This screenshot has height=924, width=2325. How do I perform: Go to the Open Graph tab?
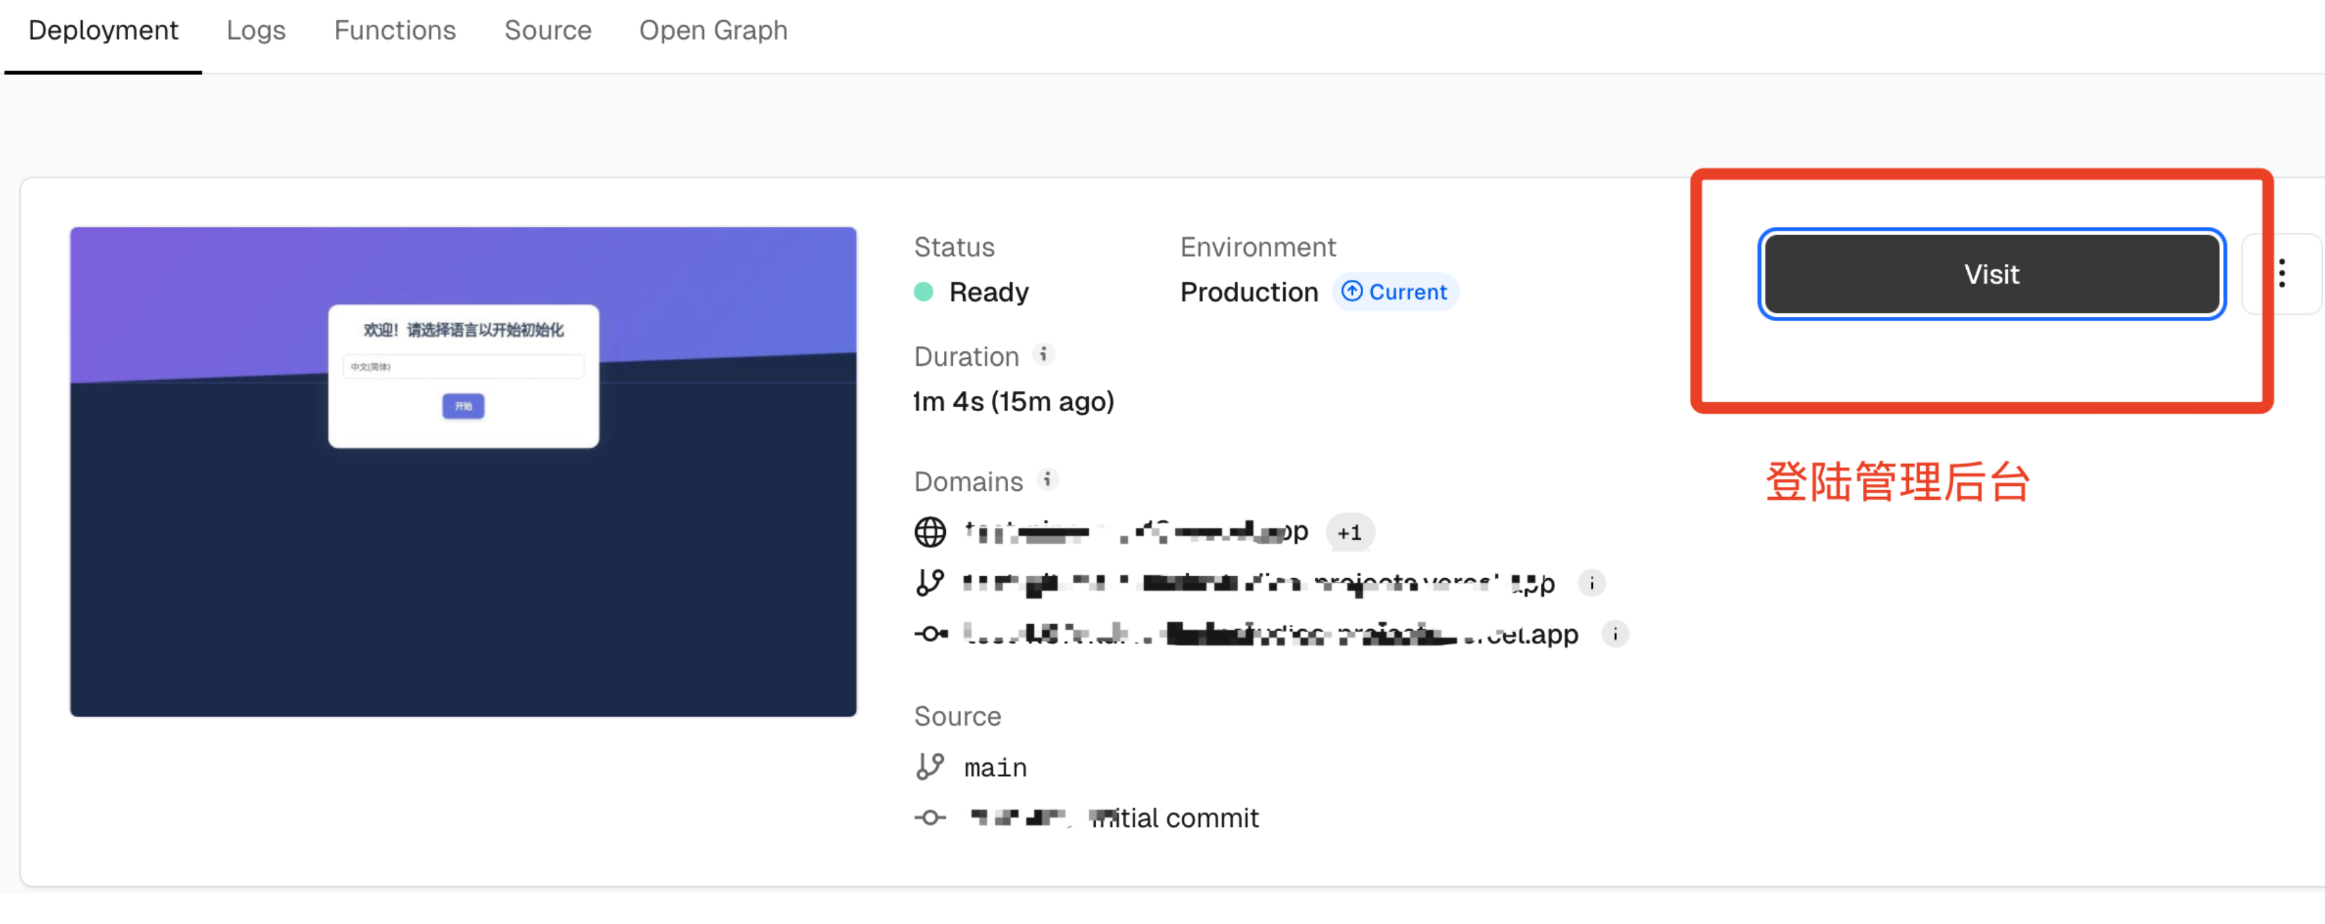(712, 31)
